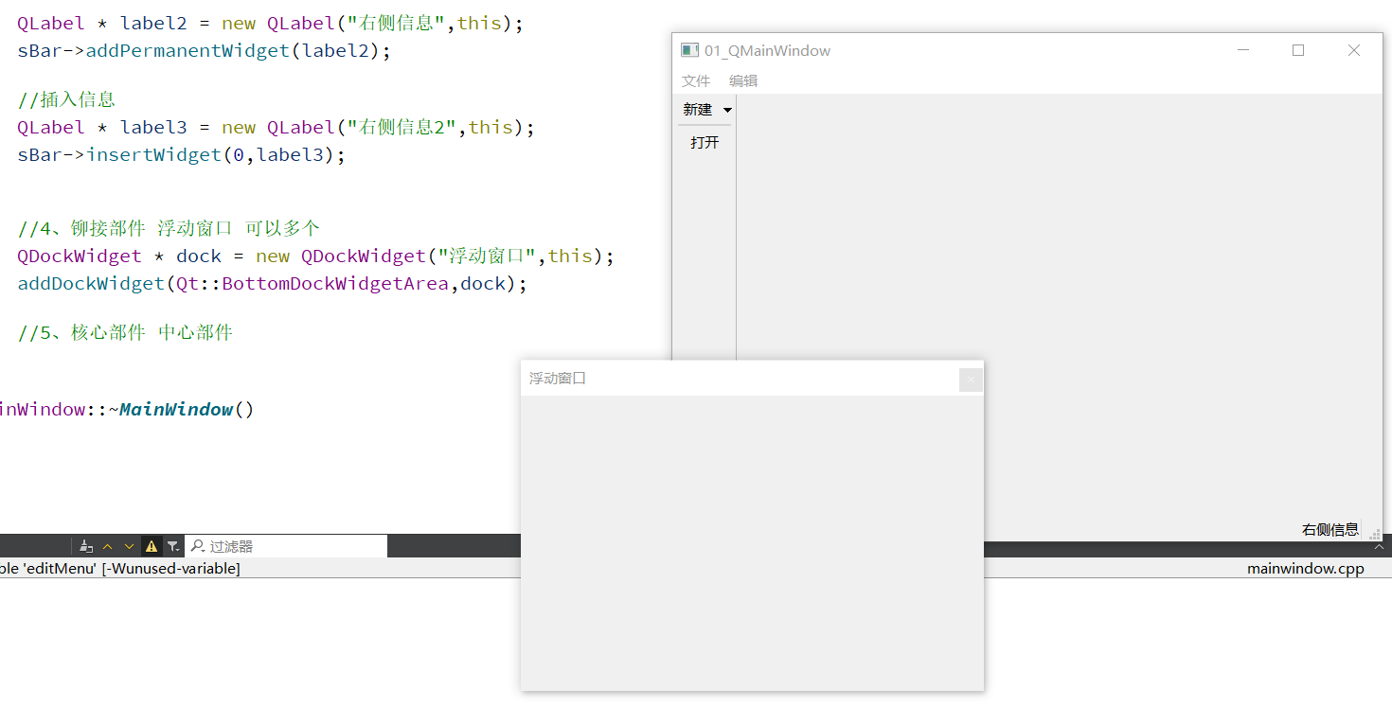1392x707 pixels.
Task: Click the 右侧信息 status bar label
Action: tap(1330, 529)
